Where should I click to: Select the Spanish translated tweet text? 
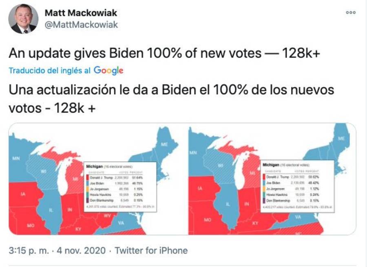(171, 99)
